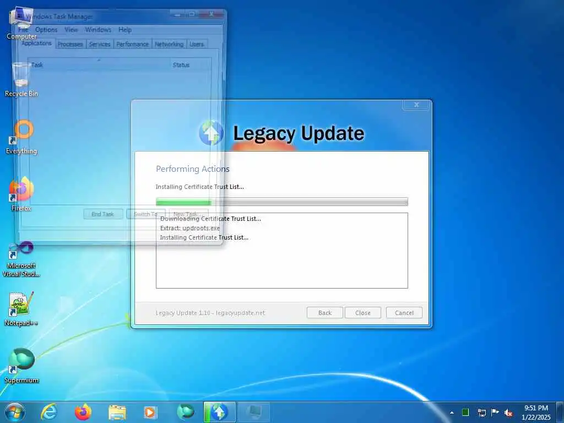Switch to Services tab in Task Manager
The height and width of the screenshot is (423, 564).
(100, 44)
